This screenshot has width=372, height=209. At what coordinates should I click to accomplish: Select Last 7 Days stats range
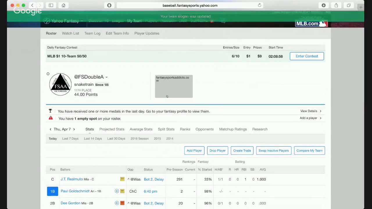click(x=70, y=138)
